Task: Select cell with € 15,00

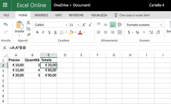Action: click(x=16, y=70)
